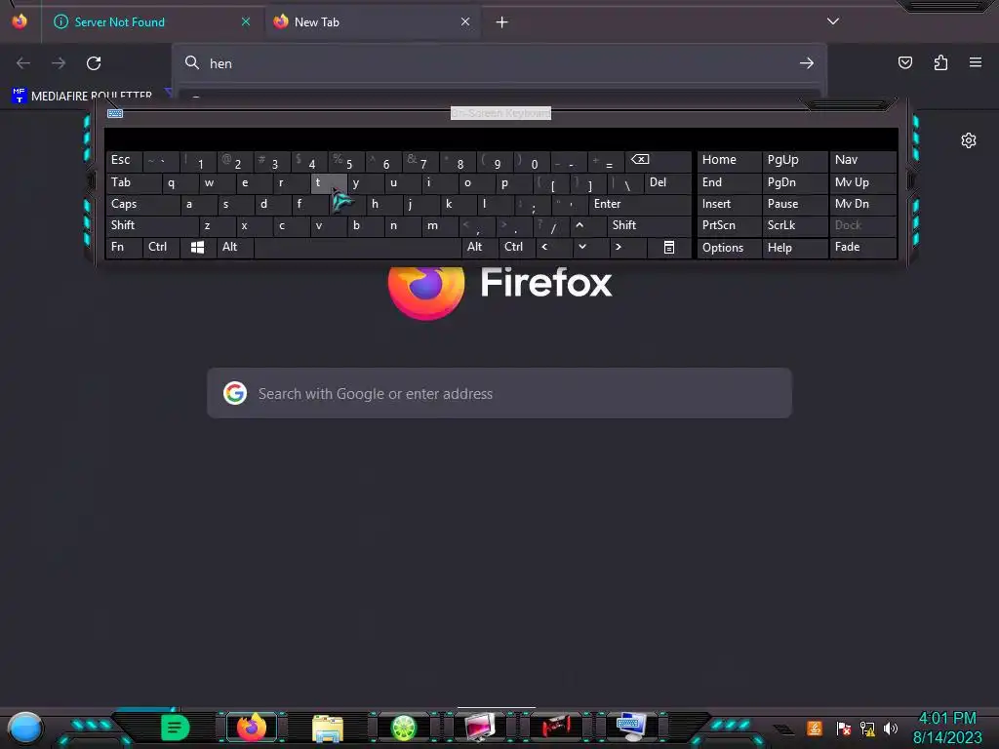Toggle the Fade key on the keyboard
The width and height of the screenshot is (999, 749).
[862, 247]
